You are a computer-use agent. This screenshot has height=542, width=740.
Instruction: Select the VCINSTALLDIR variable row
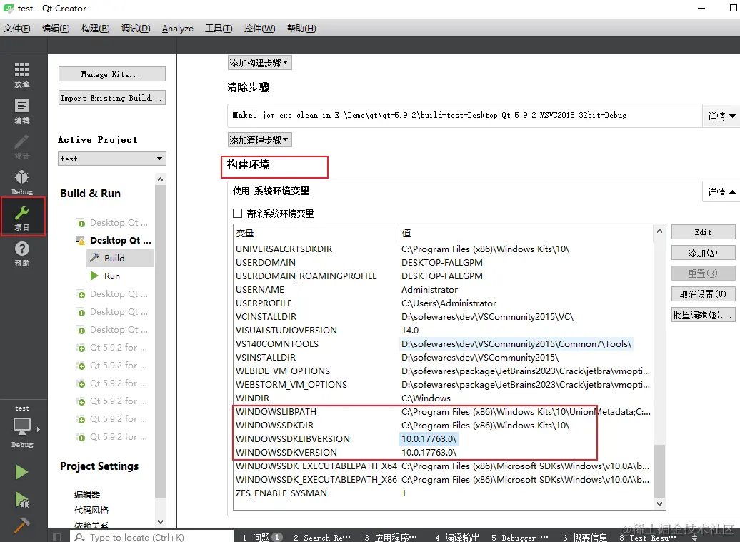tap(443, 317)
